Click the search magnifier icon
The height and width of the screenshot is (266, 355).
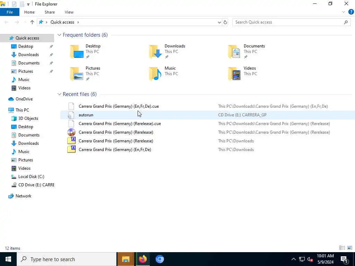pos(346,22)
